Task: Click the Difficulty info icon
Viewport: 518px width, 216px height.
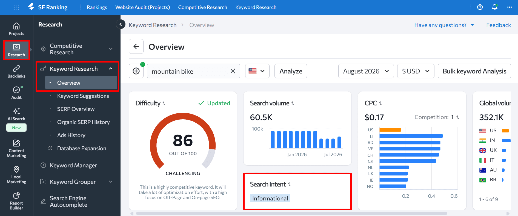Action: 164,103
